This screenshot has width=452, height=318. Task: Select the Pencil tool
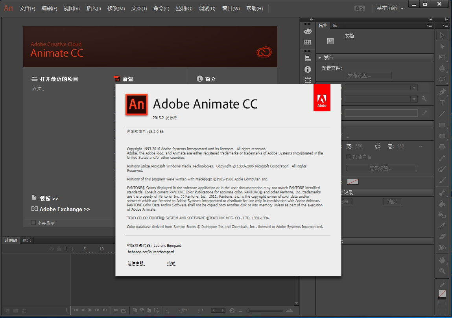[442, 158]
